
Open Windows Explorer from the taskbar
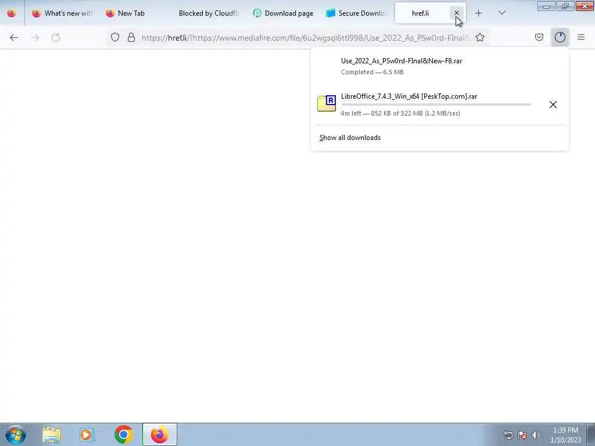tap(52, 434)
